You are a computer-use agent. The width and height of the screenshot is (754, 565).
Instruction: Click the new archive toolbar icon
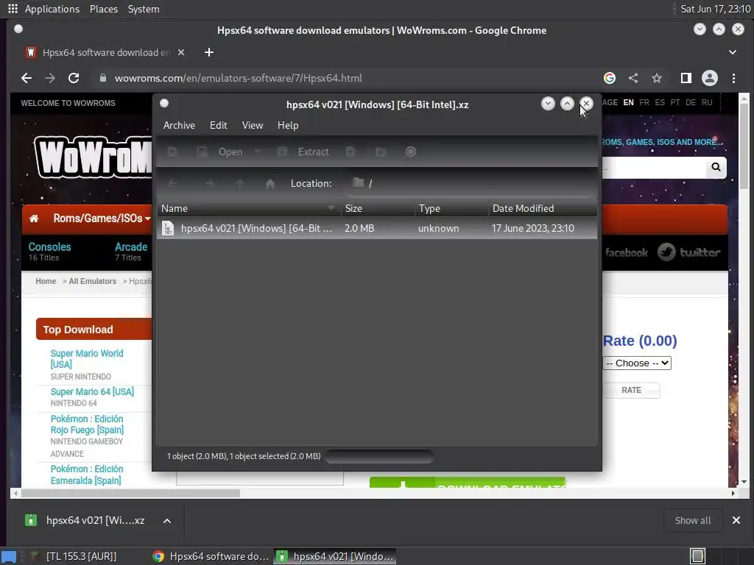pyautogui.click(x=172, y=152)
